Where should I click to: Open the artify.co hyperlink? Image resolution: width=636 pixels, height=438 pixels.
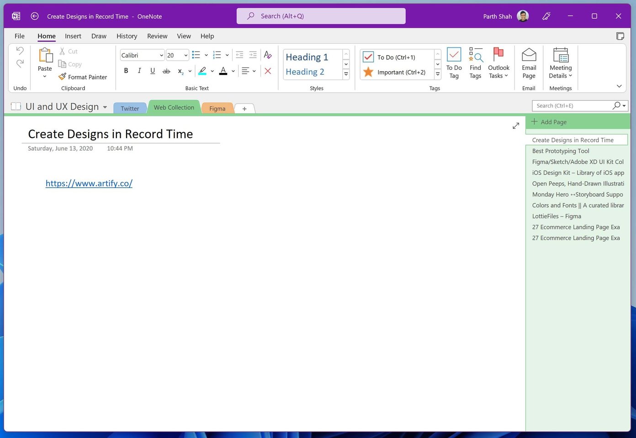pos(89,183)
